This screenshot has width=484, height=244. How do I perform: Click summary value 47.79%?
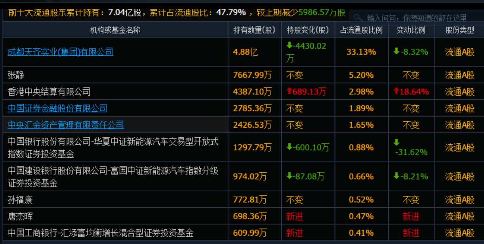[x=231, y=12]
